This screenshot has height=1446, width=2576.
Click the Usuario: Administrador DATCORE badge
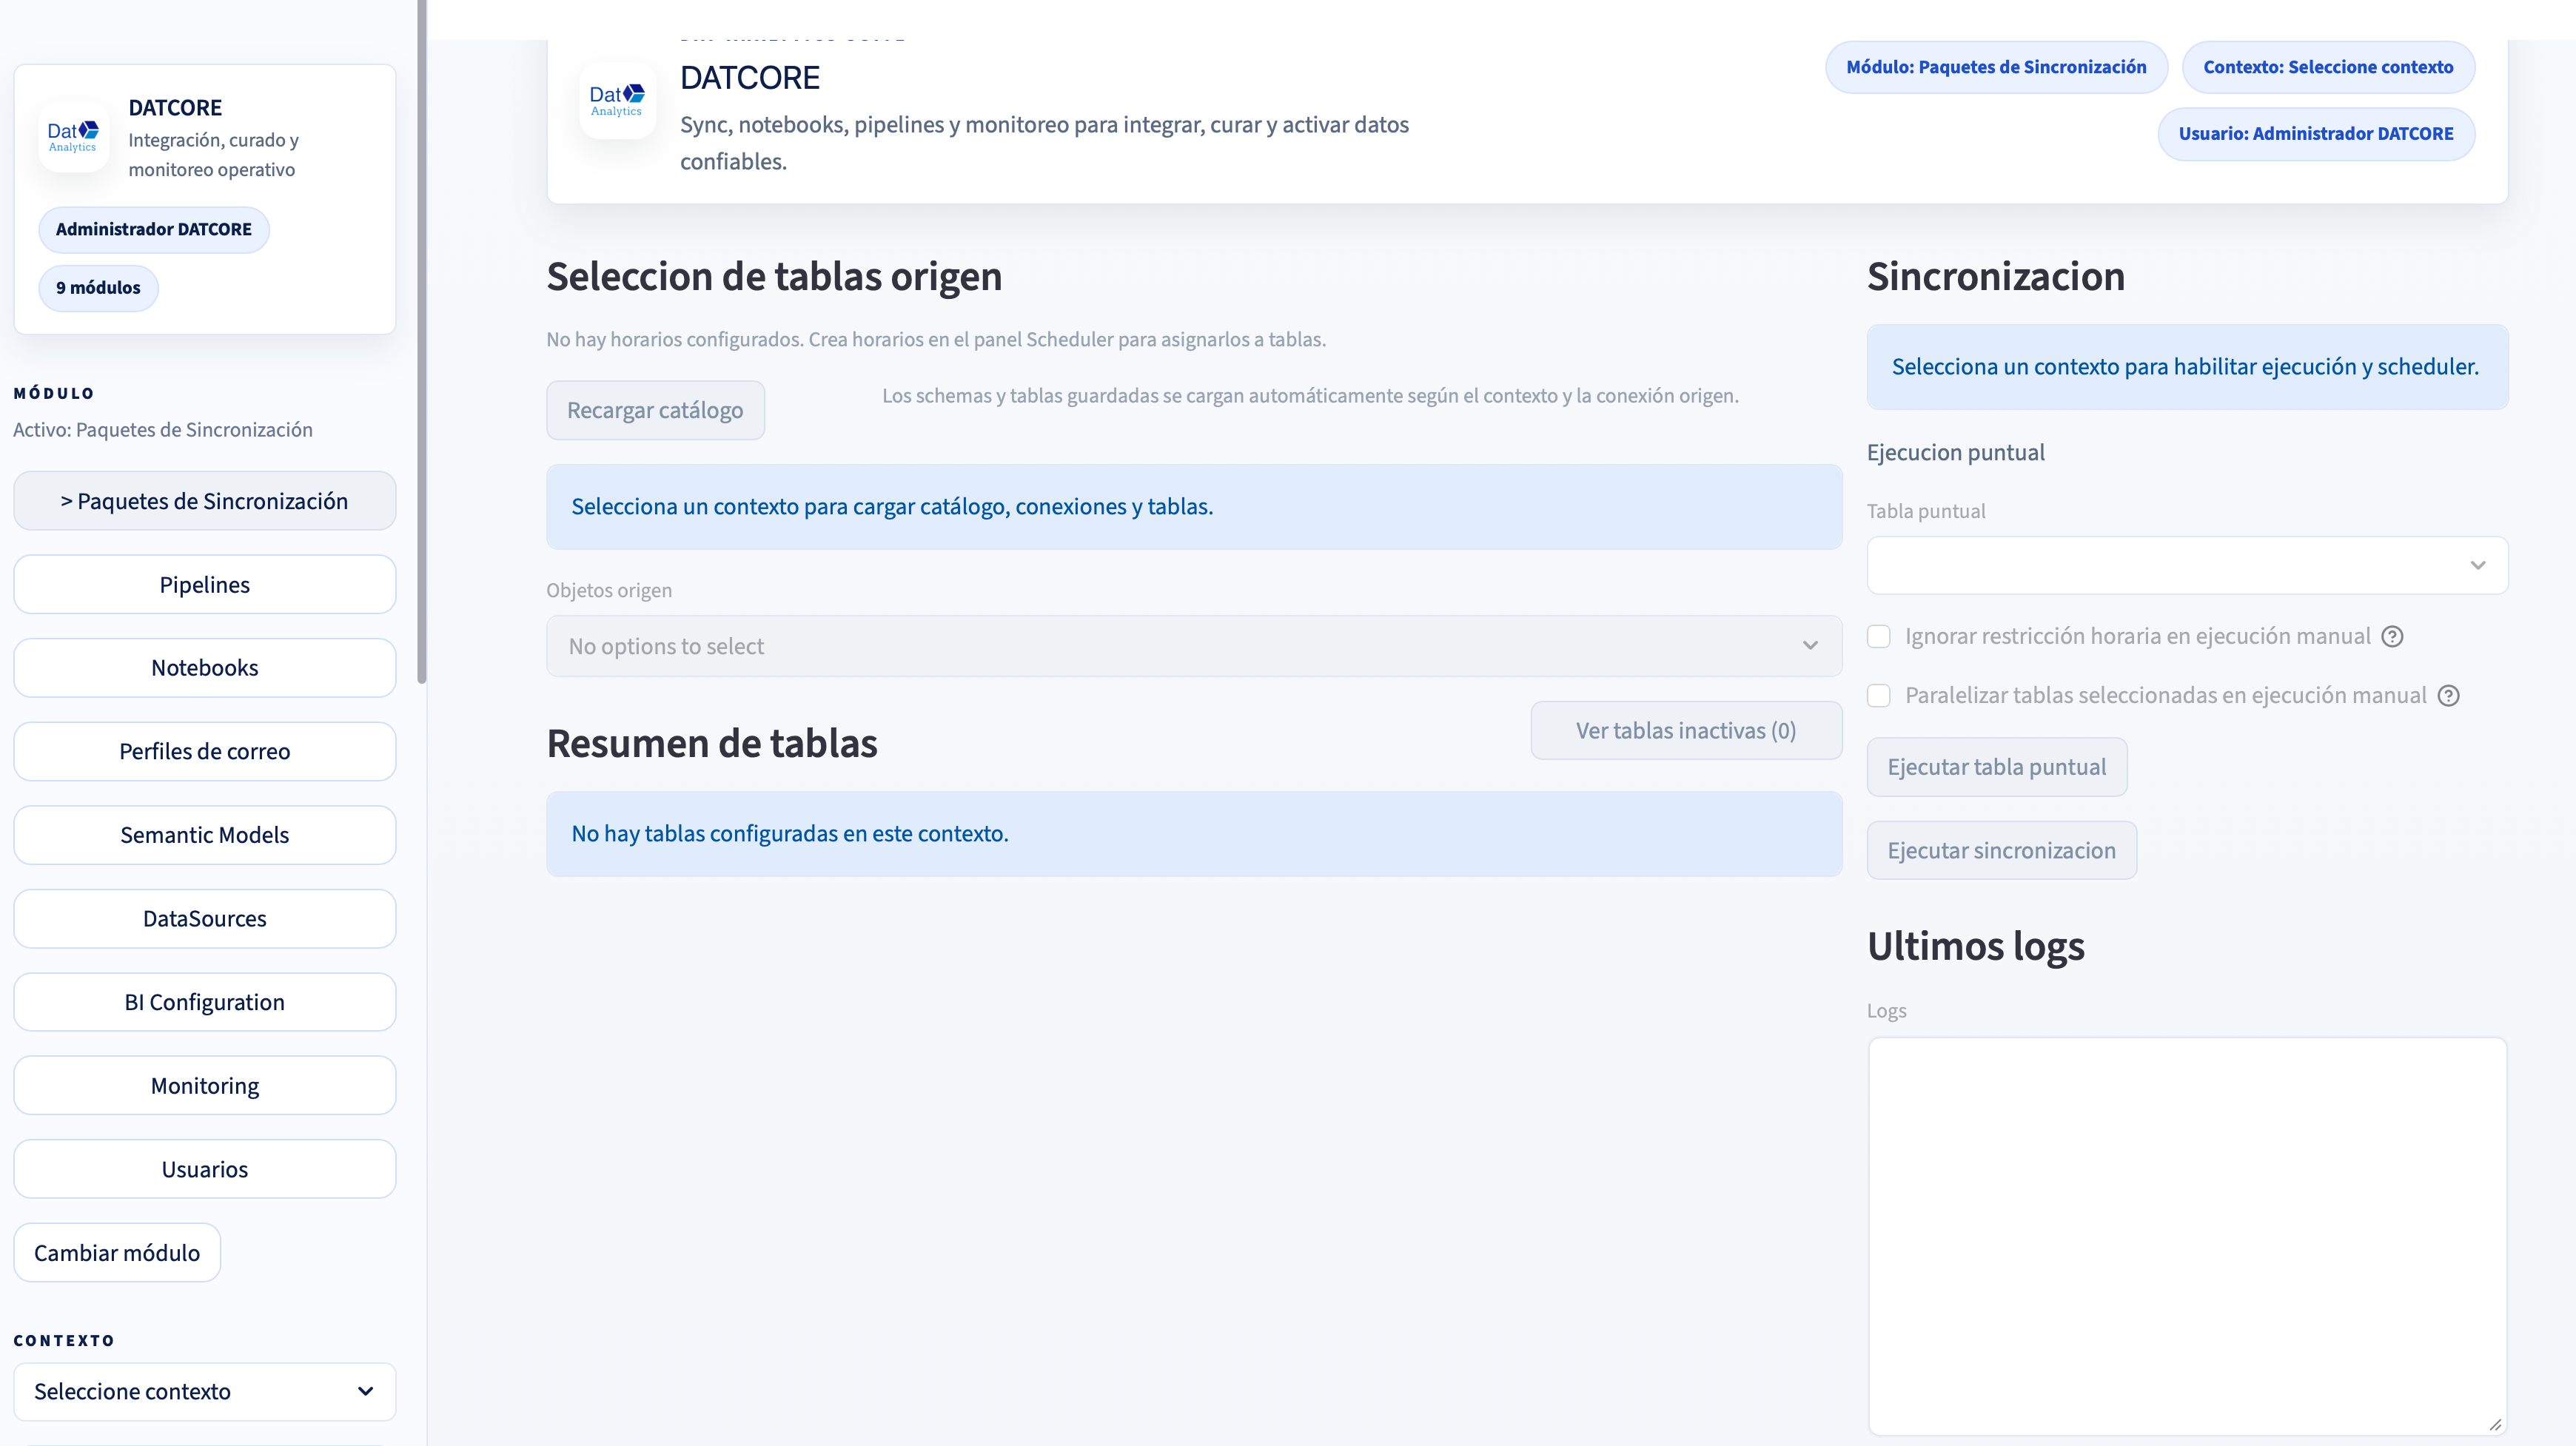coord(2316,134)
